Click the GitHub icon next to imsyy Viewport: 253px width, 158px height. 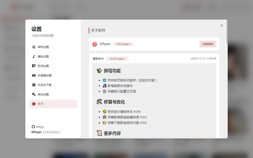(x=33, y=127)
